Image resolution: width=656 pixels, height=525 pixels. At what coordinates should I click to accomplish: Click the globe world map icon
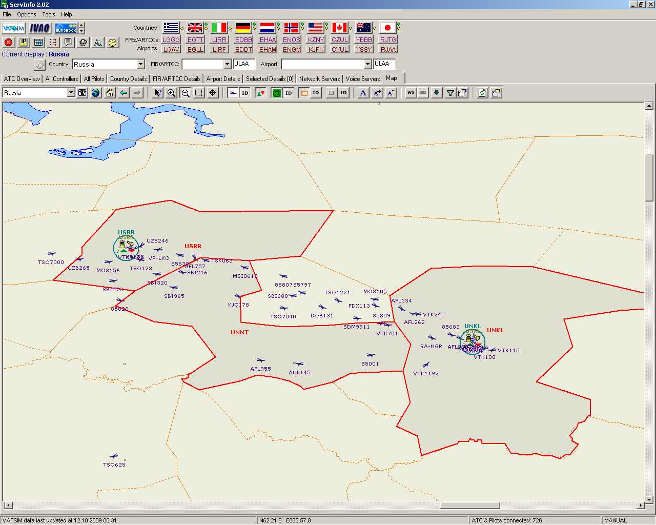[96, 93]
